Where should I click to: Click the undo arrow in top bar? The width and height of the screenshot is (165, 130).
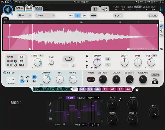[x=16, y=2]
